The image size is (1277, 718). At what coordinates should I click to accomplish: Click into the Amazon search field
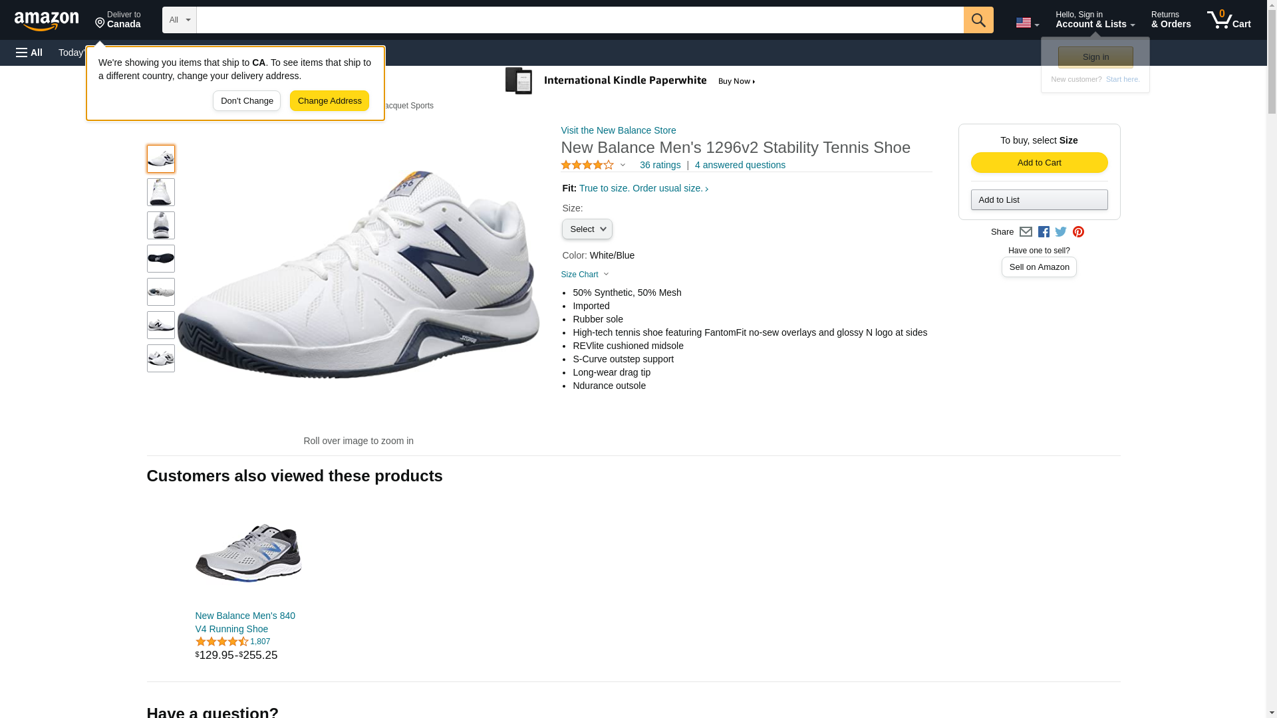pyautogui.click(x=579, y=20)
